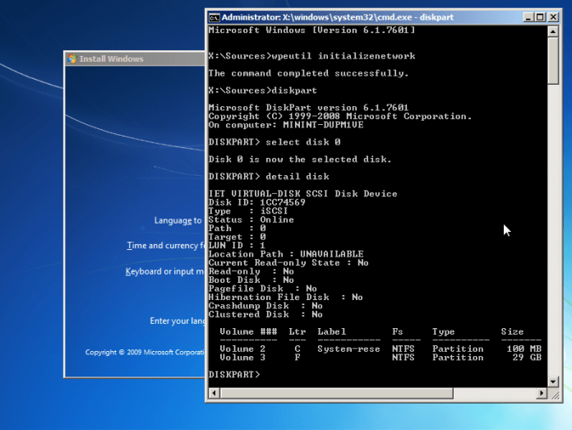Click the horizontal scrollbar left arrow
Viewport: 572px width, 430px height.
click(x=215, y=393)
